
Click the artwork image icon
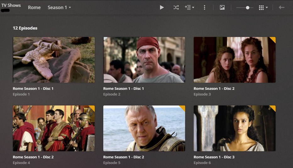(222, 8)
